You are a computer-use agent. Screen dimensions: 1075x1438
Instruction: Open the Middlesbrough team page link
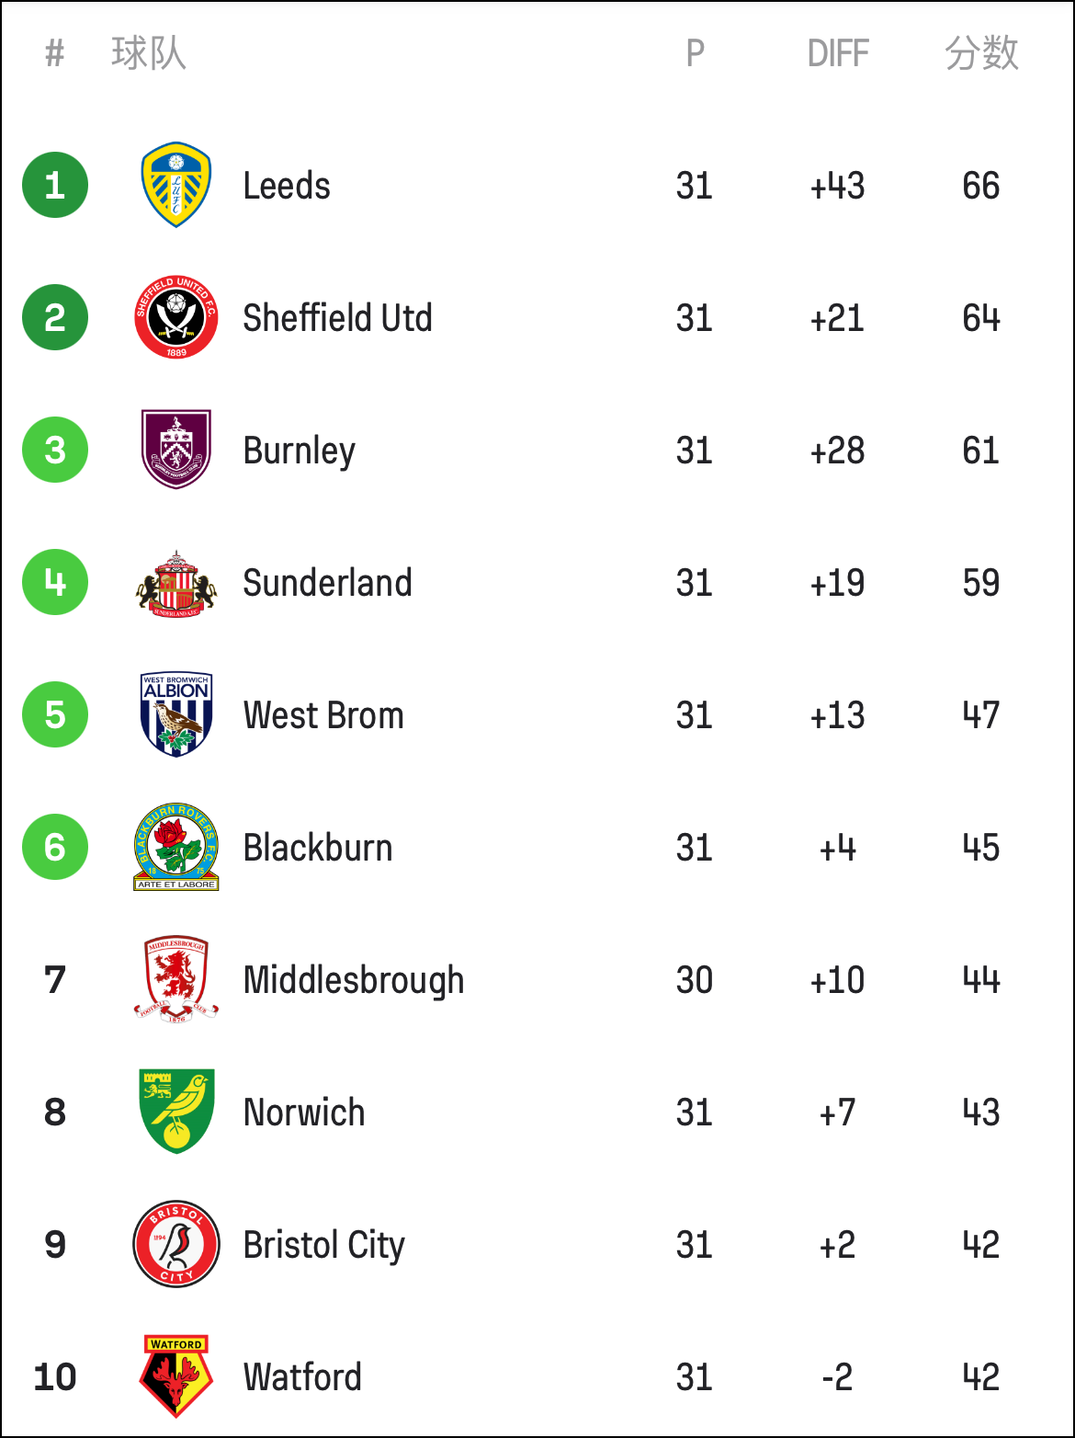pos(354,981)
